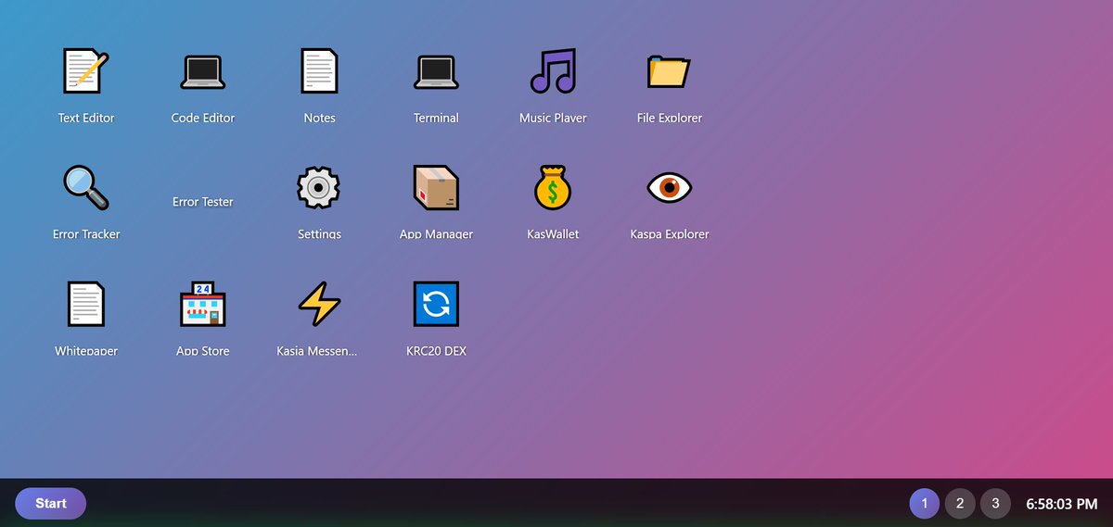Open the Text Editor desktop icon
1113x527 pixels.
point(86,71)
